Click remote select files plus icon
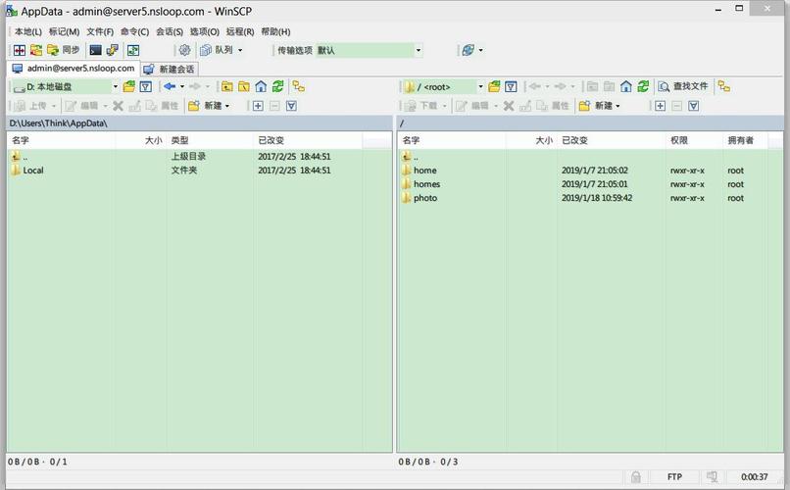Viewport: 790px width, 490px height. pyautogui.click(x=661, y=106)
